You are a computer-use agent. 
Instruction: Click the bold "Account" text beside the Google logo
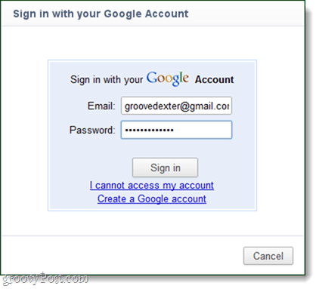point(214,79)
